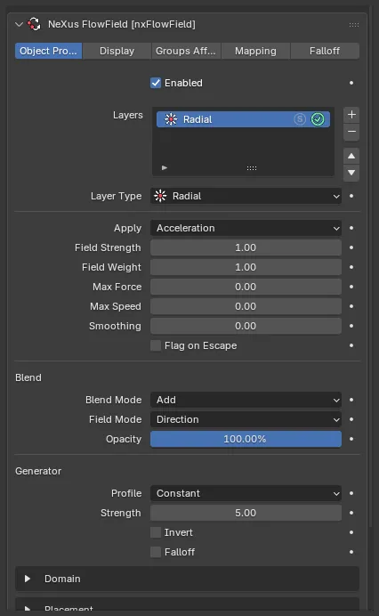This screenshot has width=379, height=616.
Task: Click animate dot next to Opacity
Action: (351, 439)
